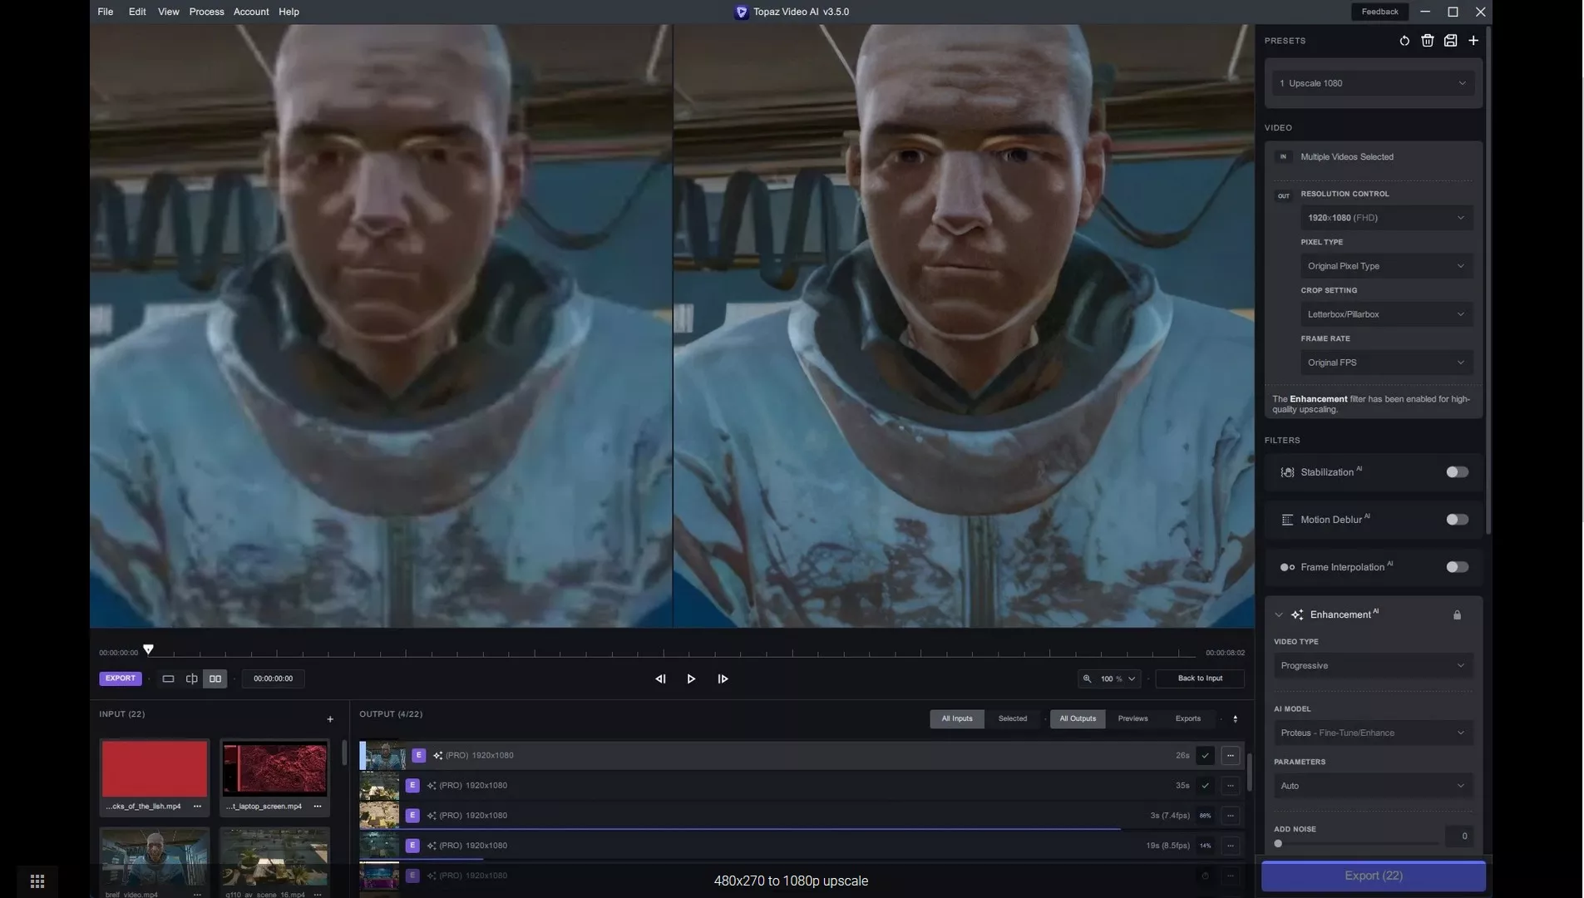Reset the preset with the refresh icon
The height and width of the screenshot is (898, 1584).
tap(1404, 41)
